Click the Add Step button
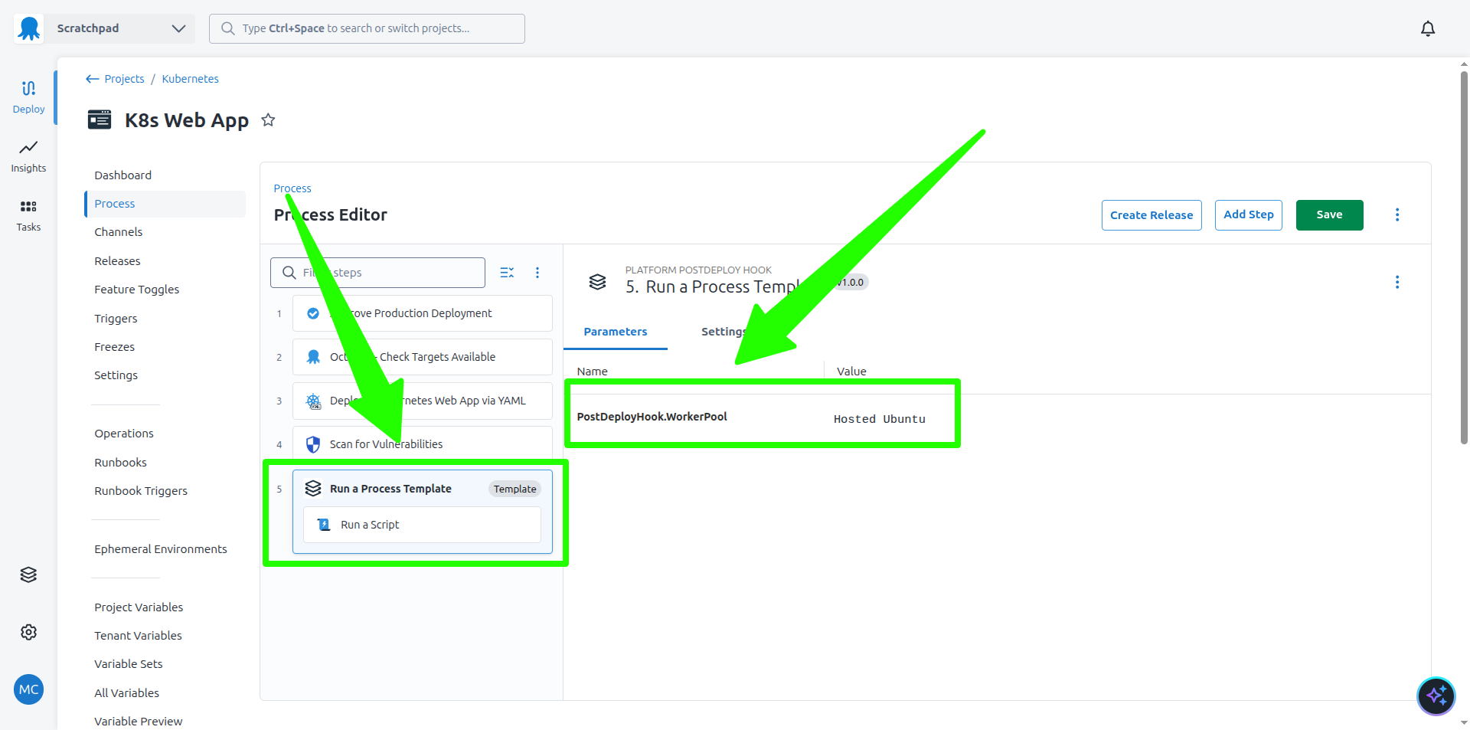Screen dimensions: 1470x730 coord(1248,214)
